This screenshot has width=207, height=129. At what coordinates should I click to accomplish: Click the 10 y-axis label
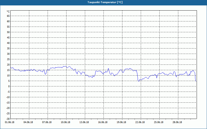pyautogui.click(x=8, y=75)
